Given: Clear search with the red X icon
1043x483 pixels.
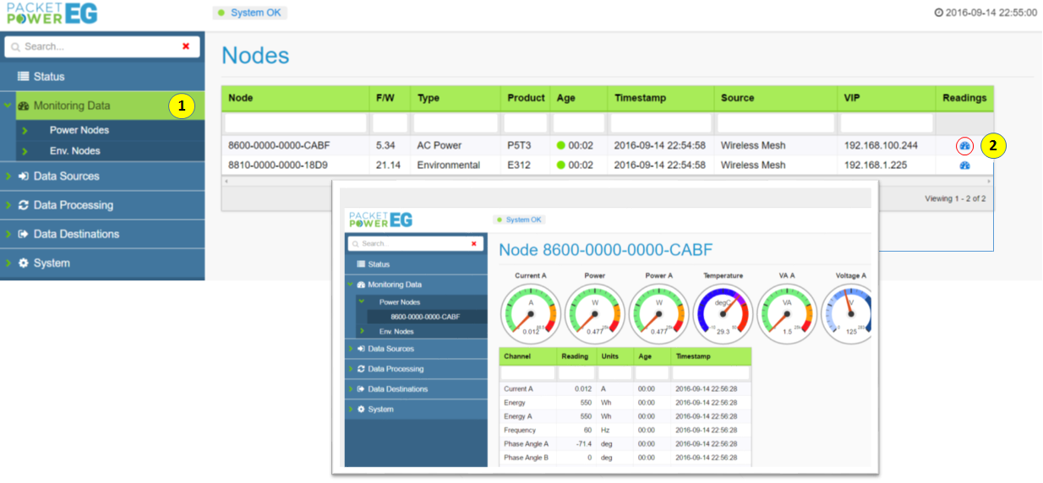Looking at the screenshot, I should pos(186,46).
